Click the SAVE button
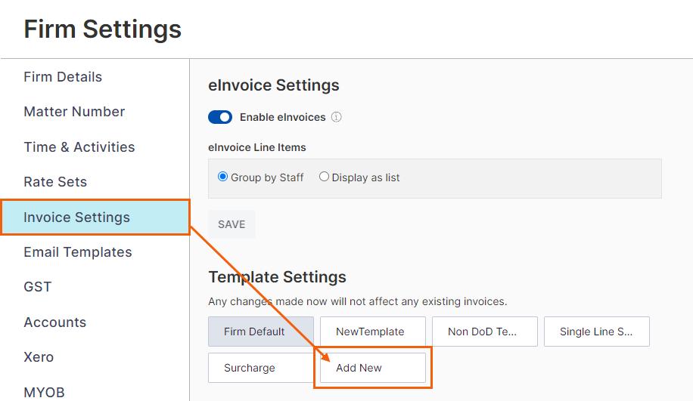This screenshot has height=401, width=693. [x=232, y=224]
